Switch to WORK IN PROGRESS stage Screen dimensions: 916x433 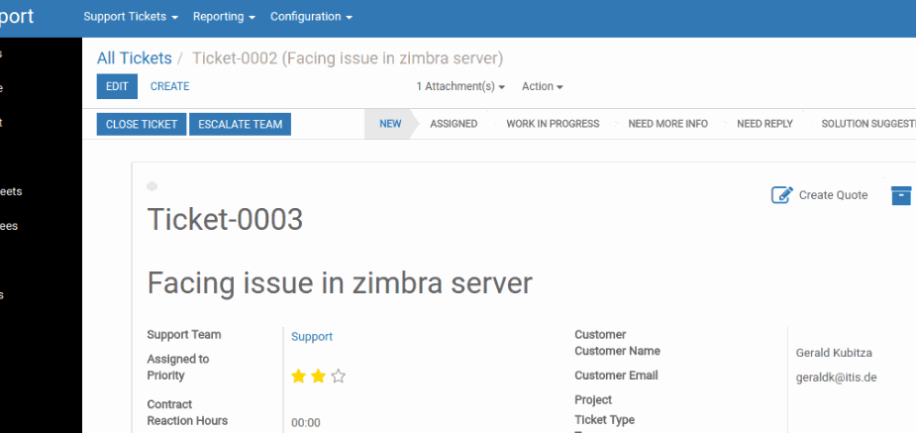pos(553,124)
